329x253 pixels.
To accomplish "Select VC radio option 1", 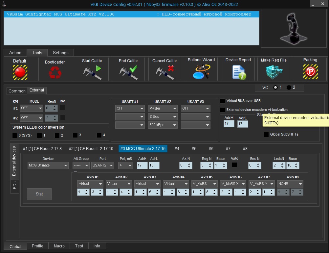I will coord(275,88).
